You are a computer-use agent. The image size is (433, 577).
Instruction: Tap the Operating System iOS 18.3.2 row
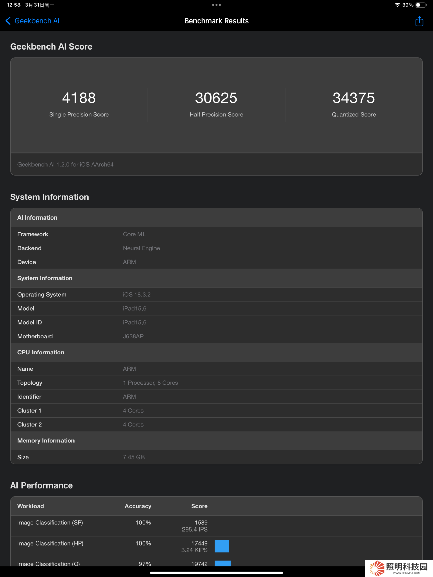pyautogui.click(x=216, y=295)
